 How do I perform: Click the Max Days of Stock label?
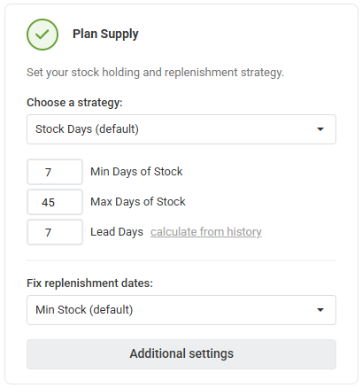pos(138,202)
